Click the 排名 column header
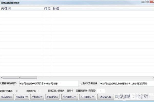The height and width of the screenshot is (102, 154). (47, 8)
